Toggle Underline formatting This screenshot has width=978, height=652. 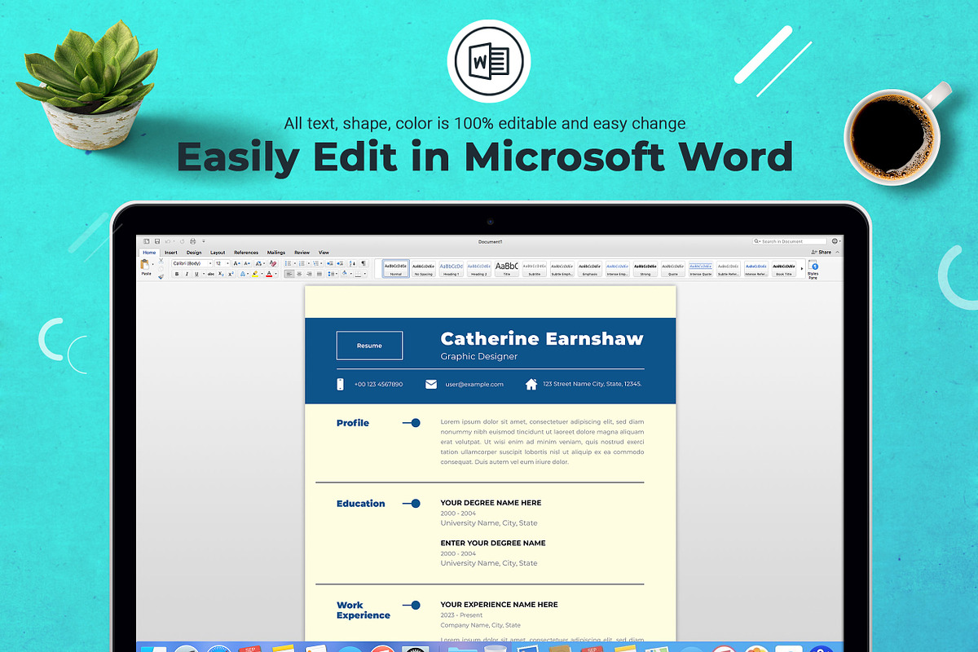point(196,274)
